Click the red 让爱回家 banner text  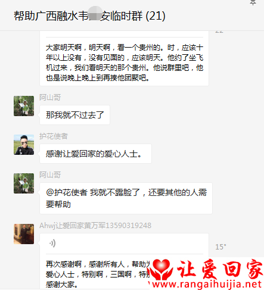220,269
